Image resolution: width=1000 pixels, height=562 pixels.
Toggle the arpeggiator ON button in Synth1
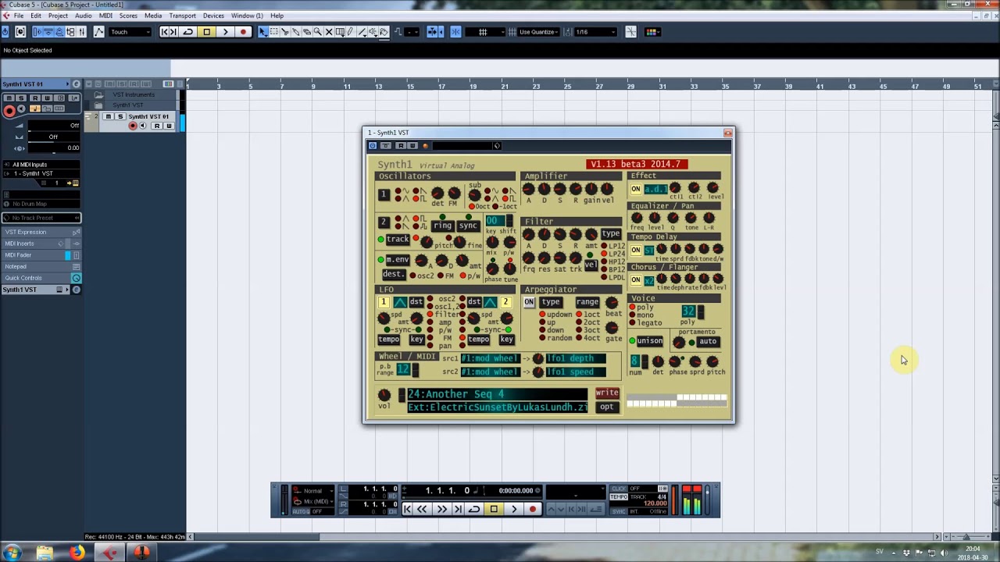point(529,302)
